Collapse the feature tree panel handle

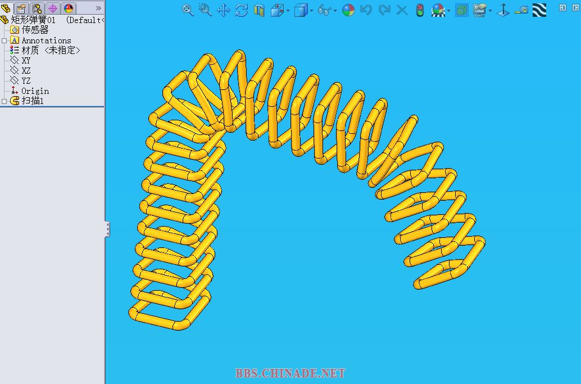click(x=107, y=229)
